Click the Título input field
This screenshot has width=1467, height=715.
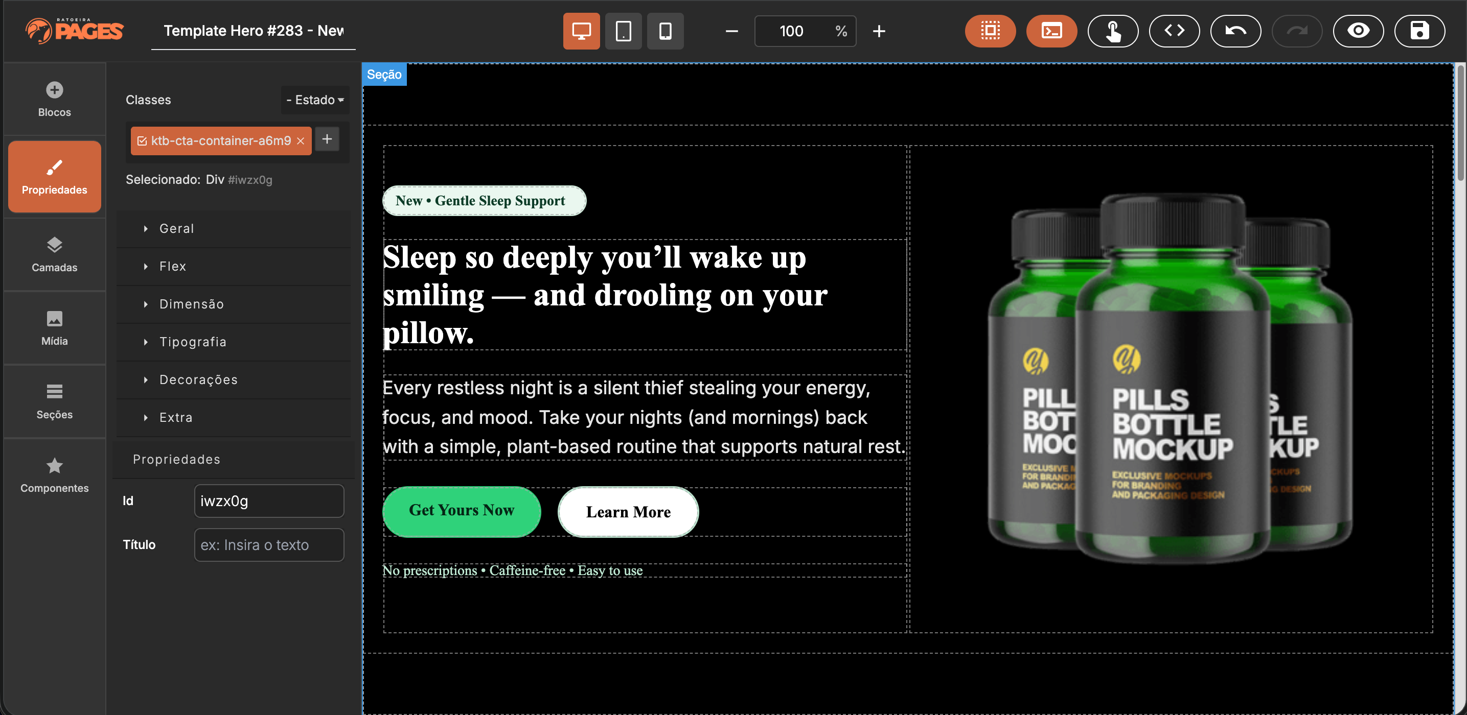[269, 545]
